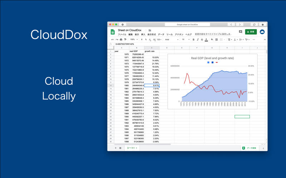Click the Drive save status link
The width and height of the screenshot is (286, 178).
(x=213, y=34)
